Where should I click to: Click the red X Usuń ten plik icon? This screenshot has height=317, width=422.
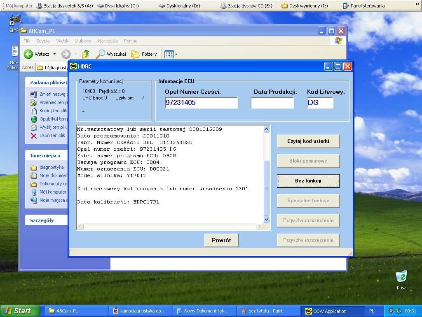[x=34, y=135]
